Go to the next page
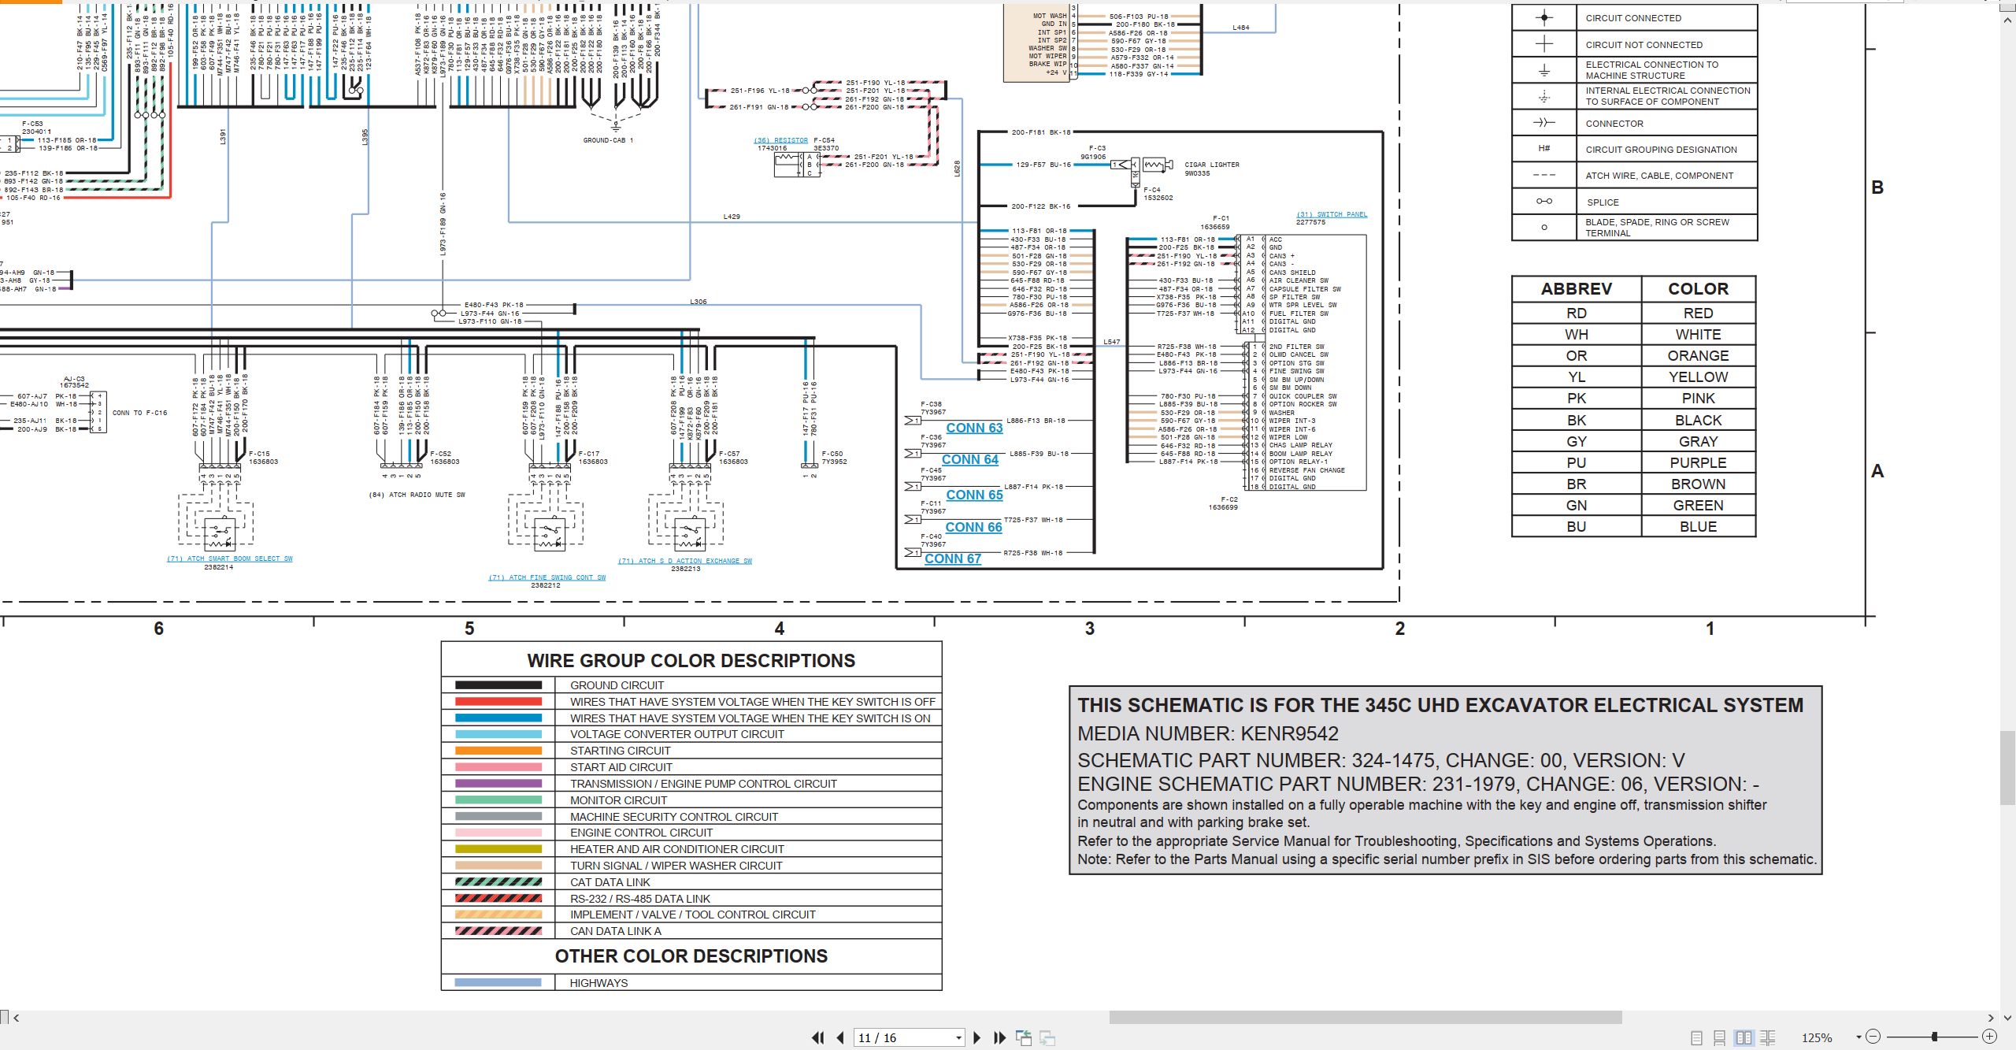Image resolution: width=2016 pixels, height=1050 pixels. 977,1037
